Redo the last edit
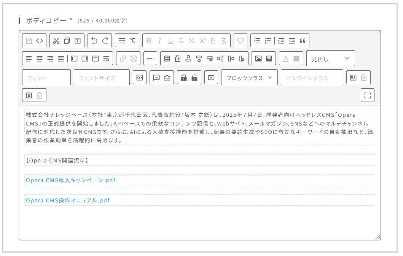Screen dimensions: 403x256 [x=105, y=41]
